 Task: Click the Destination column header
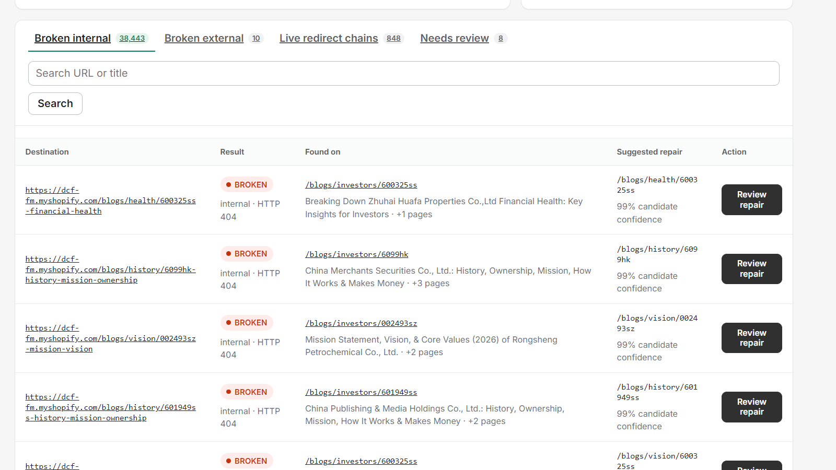click(47, 152)
